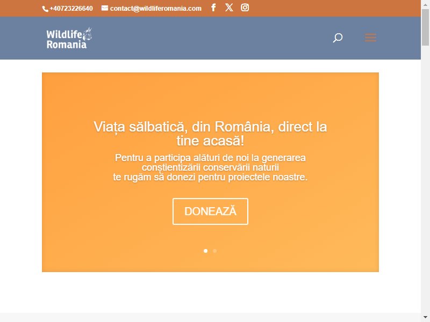The image size is (430, 322).
Task: Click the Wildlife Romania logo
Action: [x=67, y=39]
